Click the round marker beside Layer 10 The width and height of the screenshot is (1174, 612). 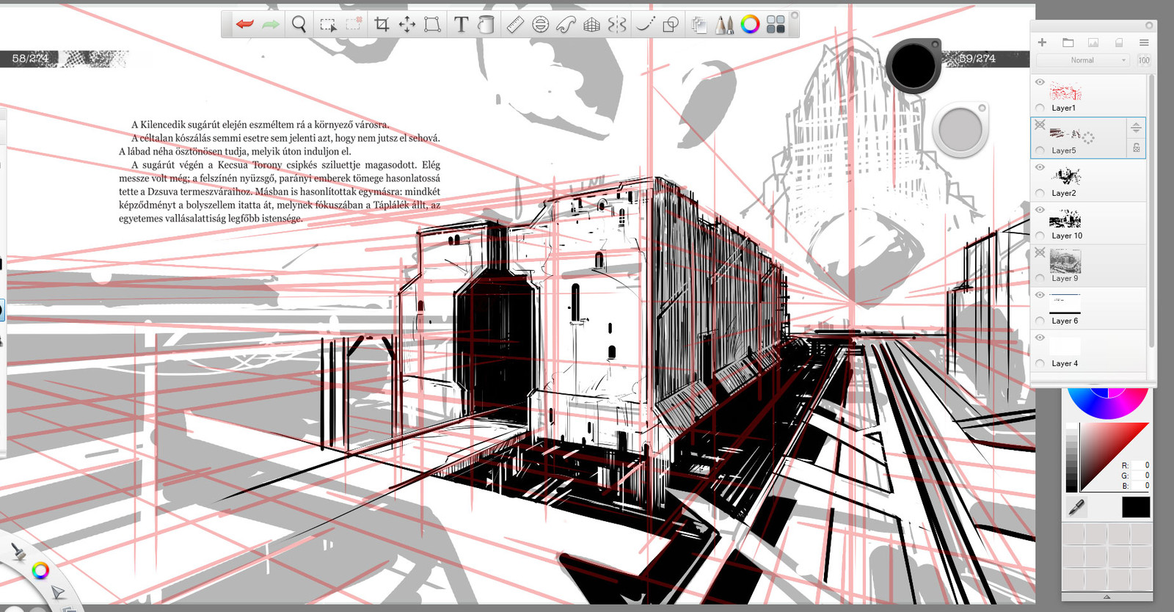click(1040, 236)
